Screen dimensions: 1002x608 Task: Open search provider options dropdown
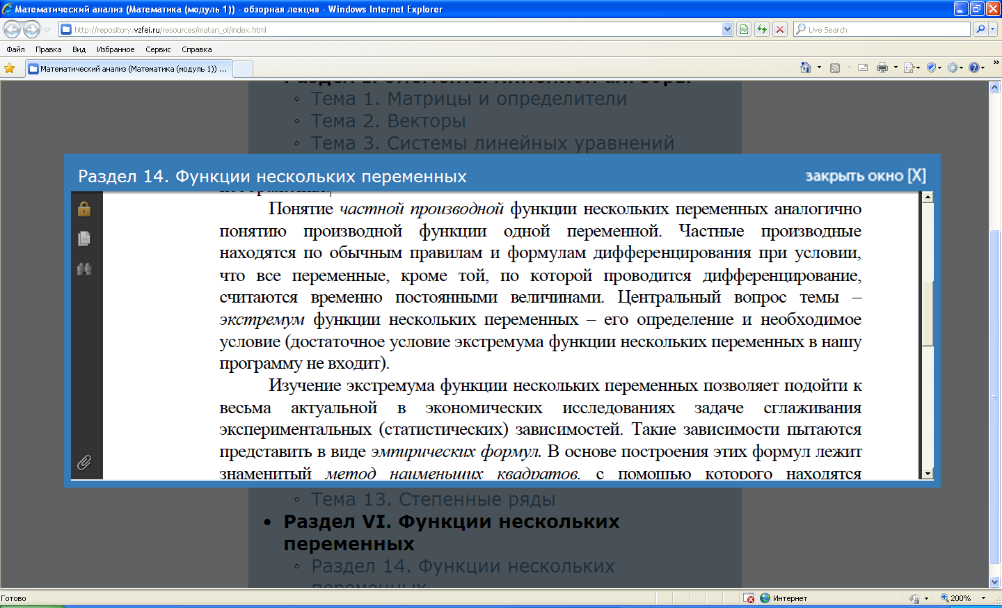[993, 29]
